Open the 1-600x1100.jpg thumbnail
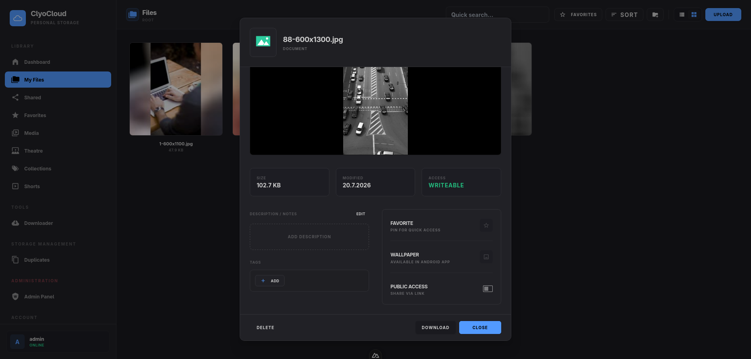Viewport: 751px width, 359px height. (x=176, y=89)
